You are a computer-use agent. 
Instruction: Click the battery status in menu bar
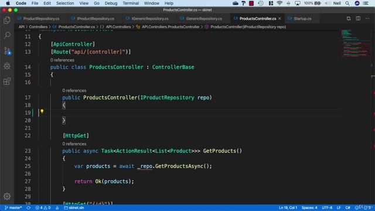click(312, 3)
